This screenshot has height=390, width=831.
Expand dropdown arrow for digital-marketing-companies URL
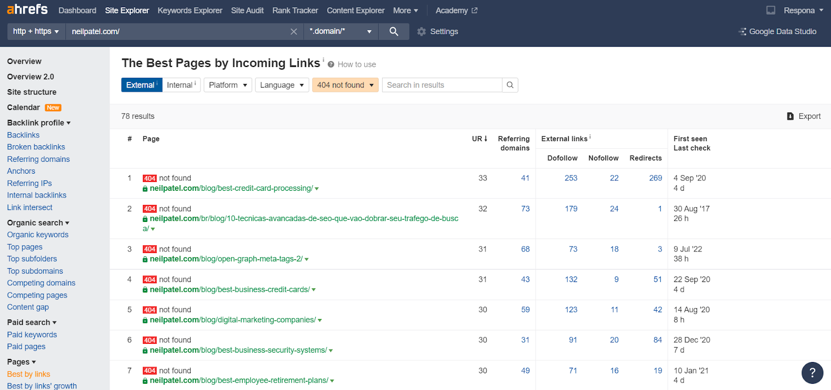coord(320,321)
